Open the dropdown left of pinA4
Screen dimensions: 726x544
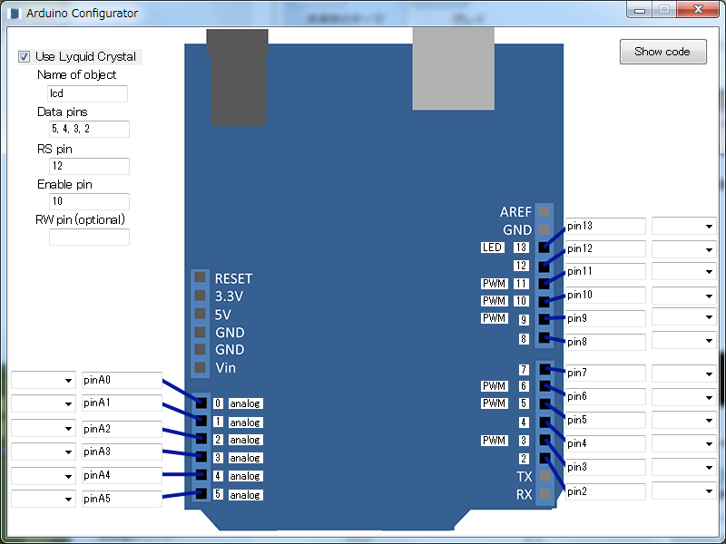44,475
